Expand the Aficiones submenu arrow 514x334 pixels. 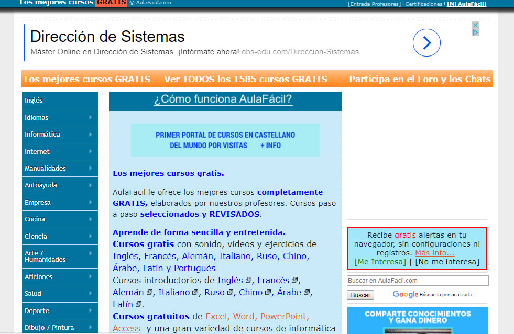(91, 276)
